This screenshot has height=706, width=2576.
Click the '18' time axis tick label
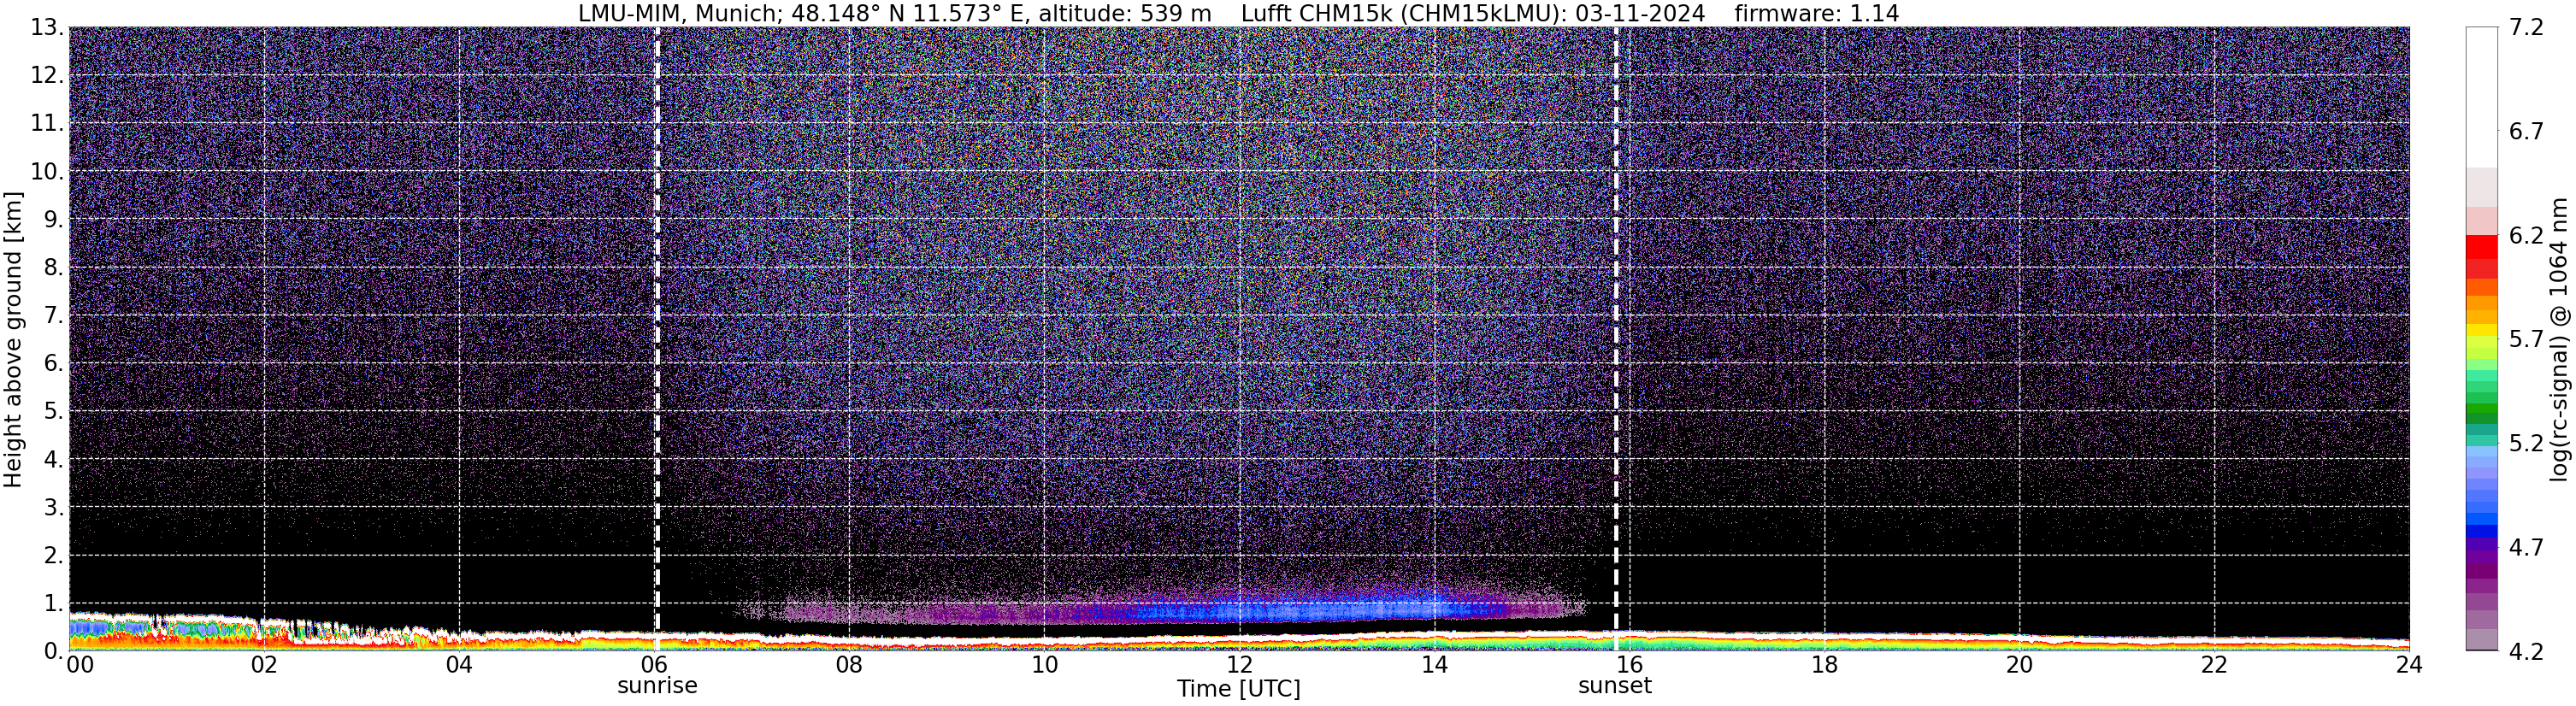1824,665
